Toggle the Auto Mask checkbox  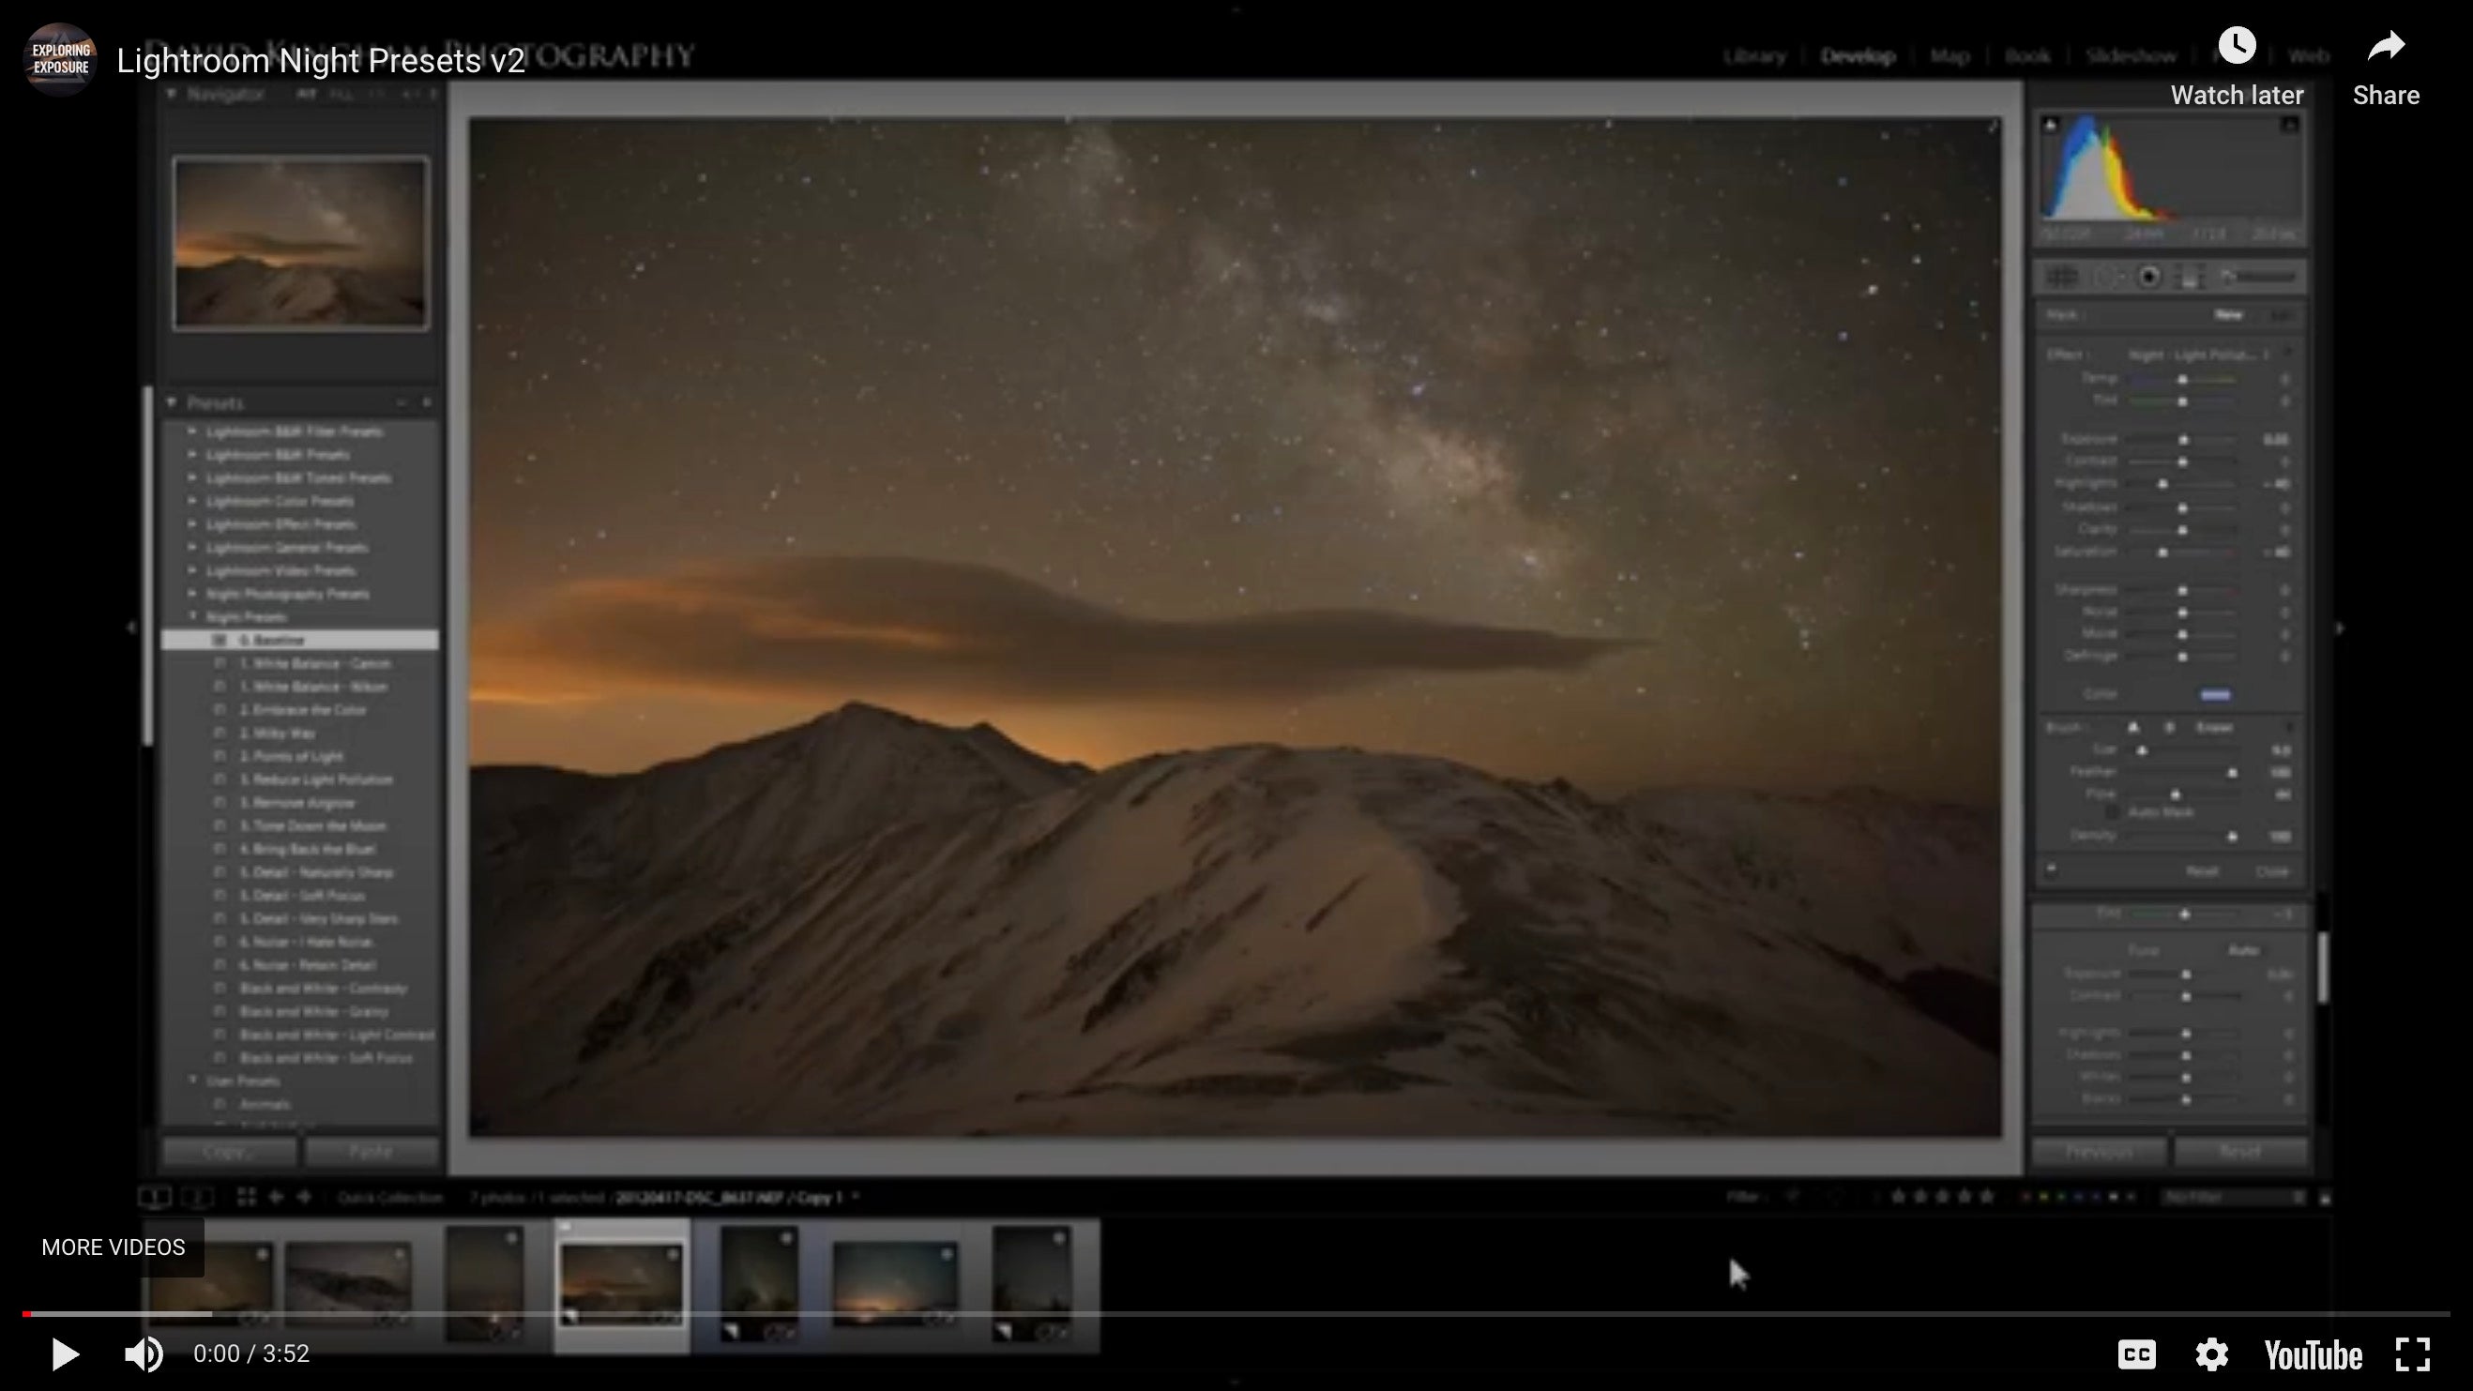(x=2112, y=812)
